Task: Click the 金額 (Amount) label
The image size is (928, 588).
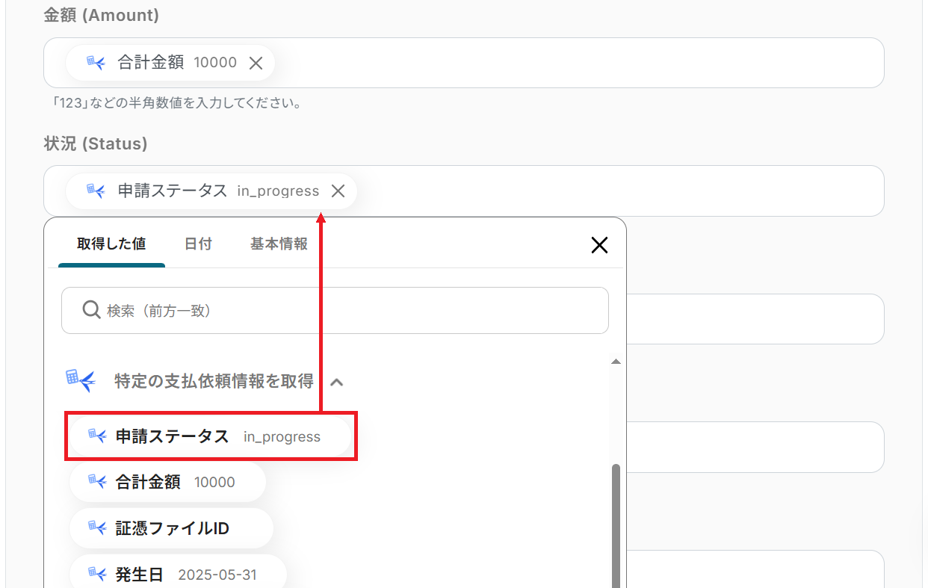Action: coord(102,15)
